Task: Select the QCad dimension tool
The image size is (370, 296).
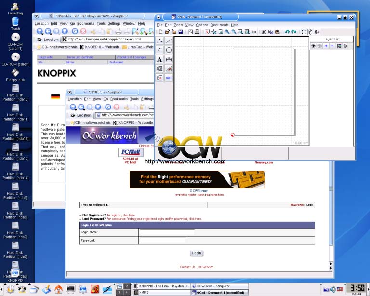Action: pos(169,59)
